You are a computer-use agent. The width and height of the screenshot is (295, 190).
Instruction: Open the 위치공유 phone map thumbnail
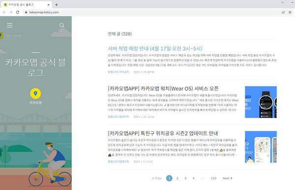point(261,147)
